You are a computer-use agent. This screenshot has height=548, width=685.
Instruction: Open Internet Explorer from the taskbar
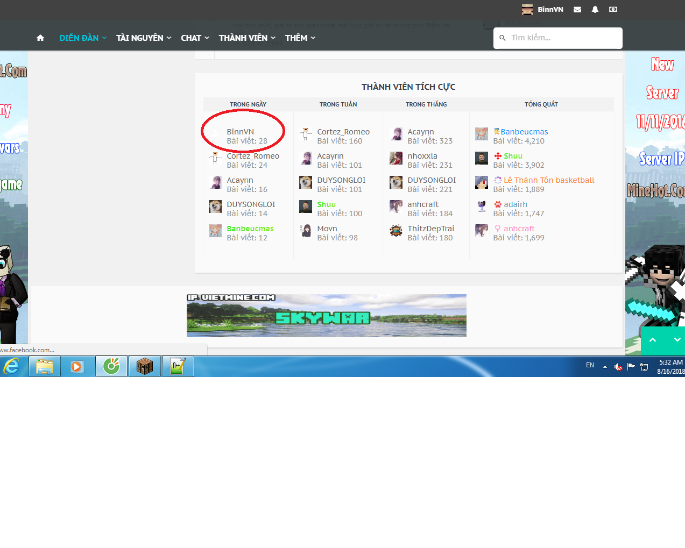click(x=11, y=366)
